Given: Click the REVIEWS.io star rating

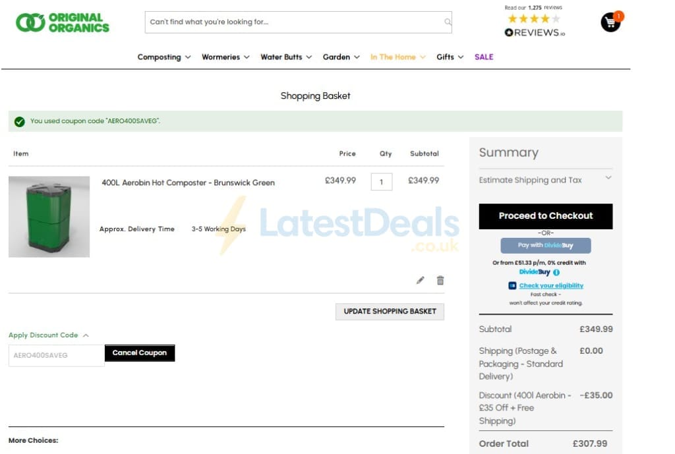Looking at the screenshot, I should click(534, 18).
